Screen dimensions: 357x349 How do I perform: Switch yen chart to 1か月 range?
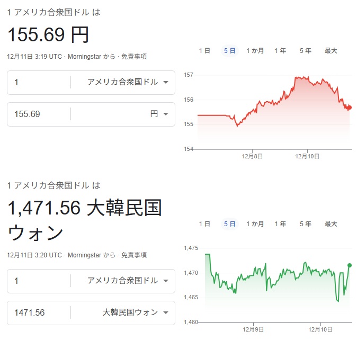tap(255, 51)
